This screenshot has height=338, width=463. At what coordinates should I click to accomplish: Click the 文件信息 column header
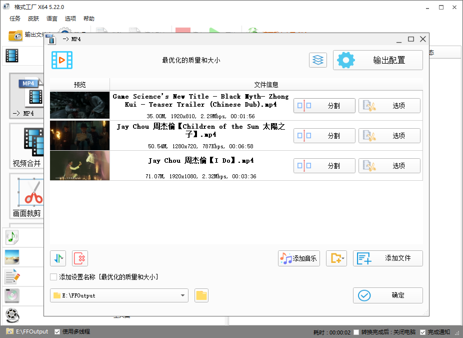(266, 85)
